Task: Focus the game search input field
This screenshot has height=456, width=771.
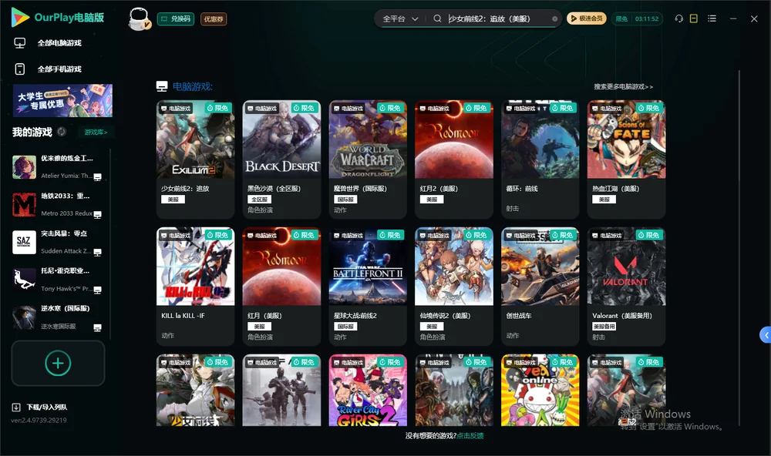Action: point(499,18)
